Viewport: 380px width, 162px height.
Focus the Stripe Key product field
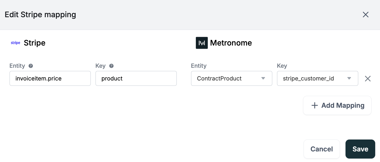click(x=136, y=78)
